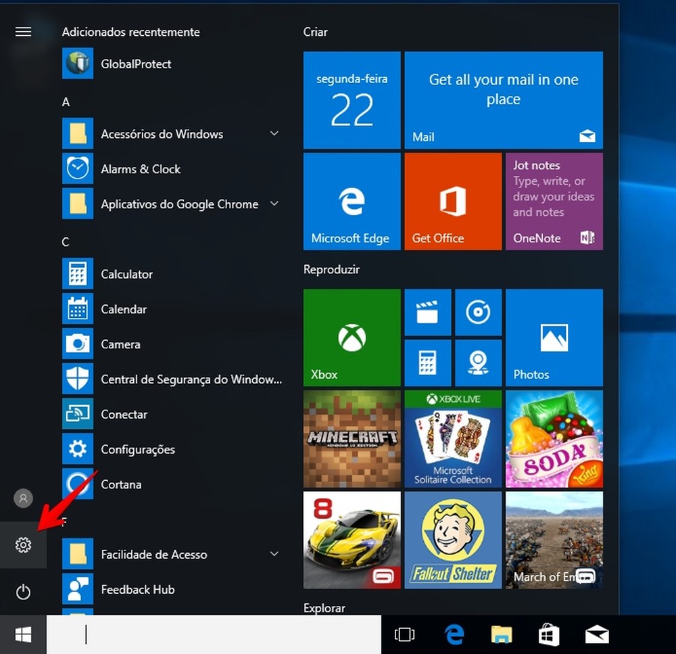This screenshot has width=676, height=654.
Task: Open the Fallout Shelter tile
Action: (x=452, y=540)
